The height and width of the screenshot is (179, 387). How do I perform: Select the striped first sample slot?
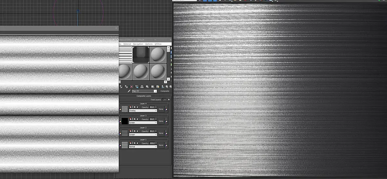coord(125,55)
